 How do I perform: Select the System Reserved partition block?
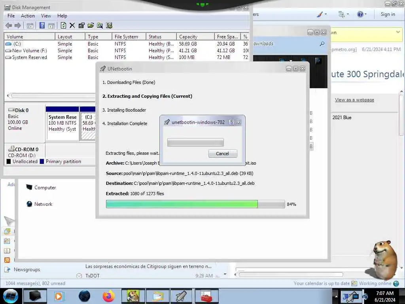(62, 123)
